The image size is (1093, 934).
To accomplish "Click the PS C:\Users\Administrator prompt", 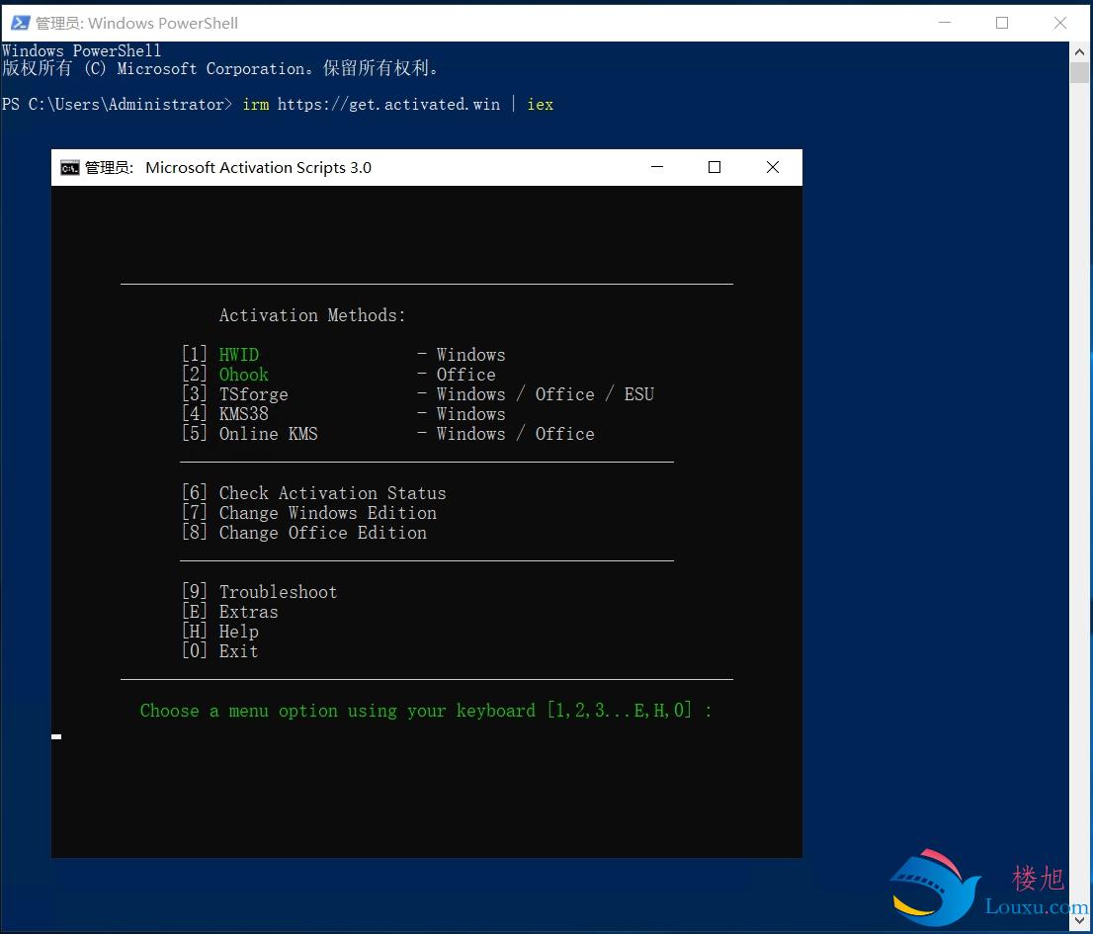I will coord(117,105).
